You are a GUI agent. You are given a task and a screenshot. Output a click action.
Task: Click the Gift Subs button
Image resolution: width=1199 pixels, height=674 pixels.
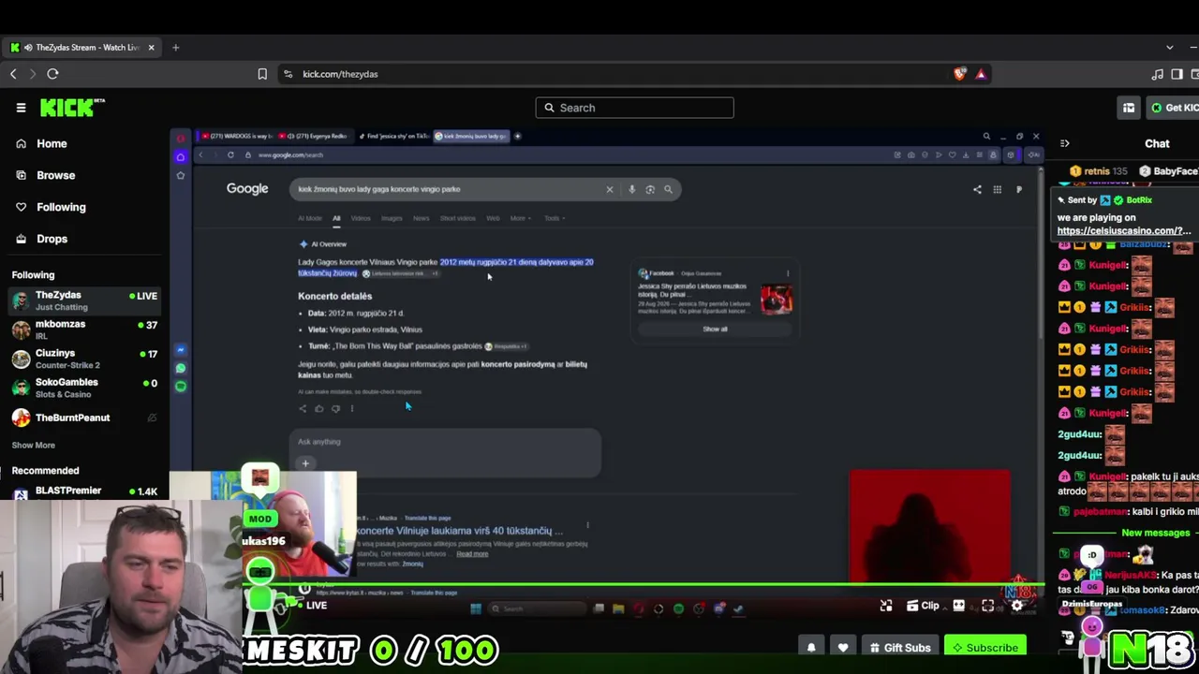[x=900, y=648]
